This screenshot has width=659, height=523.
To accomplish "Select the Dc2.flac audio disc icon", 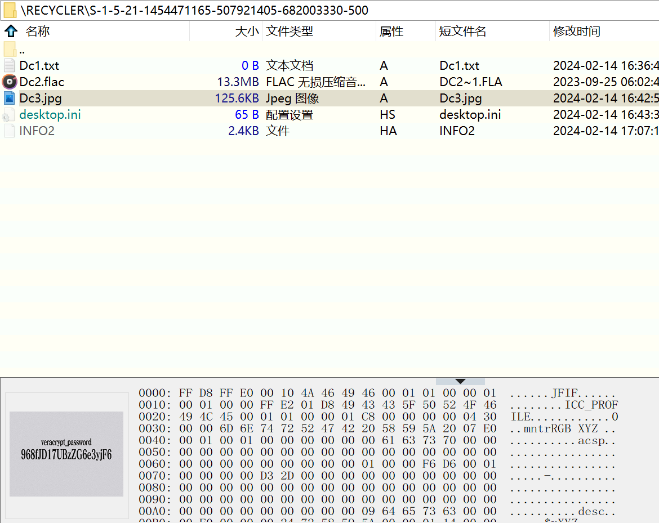I will pyautogui.click(x=9, y=82).
